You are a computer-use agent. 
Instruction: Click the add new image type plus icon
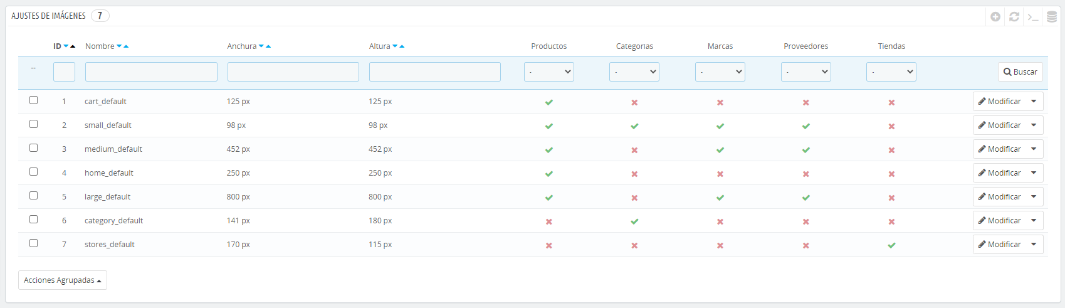tap(995, 17)
